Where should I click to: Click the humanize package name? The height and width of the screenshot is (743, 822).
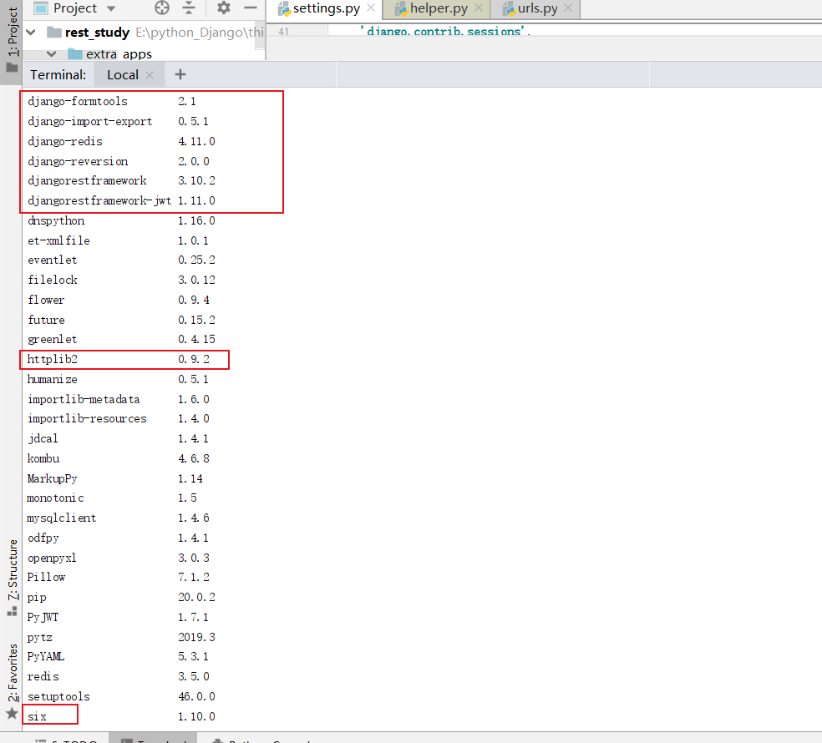(x=53, y=379)
